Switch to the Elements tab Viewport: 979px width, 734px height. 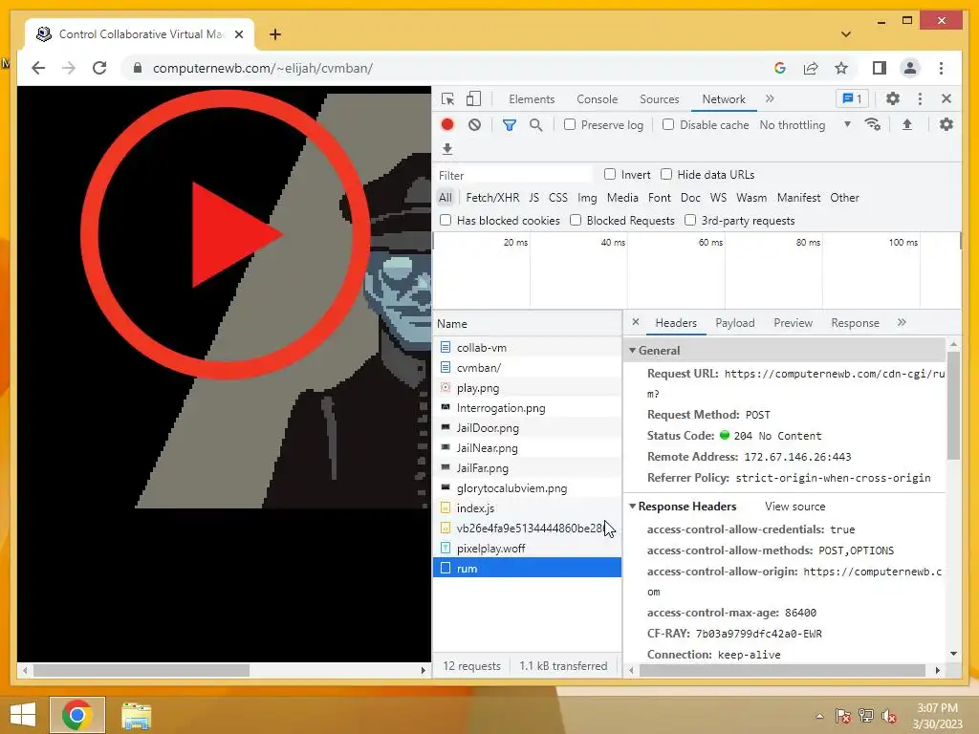532,99
